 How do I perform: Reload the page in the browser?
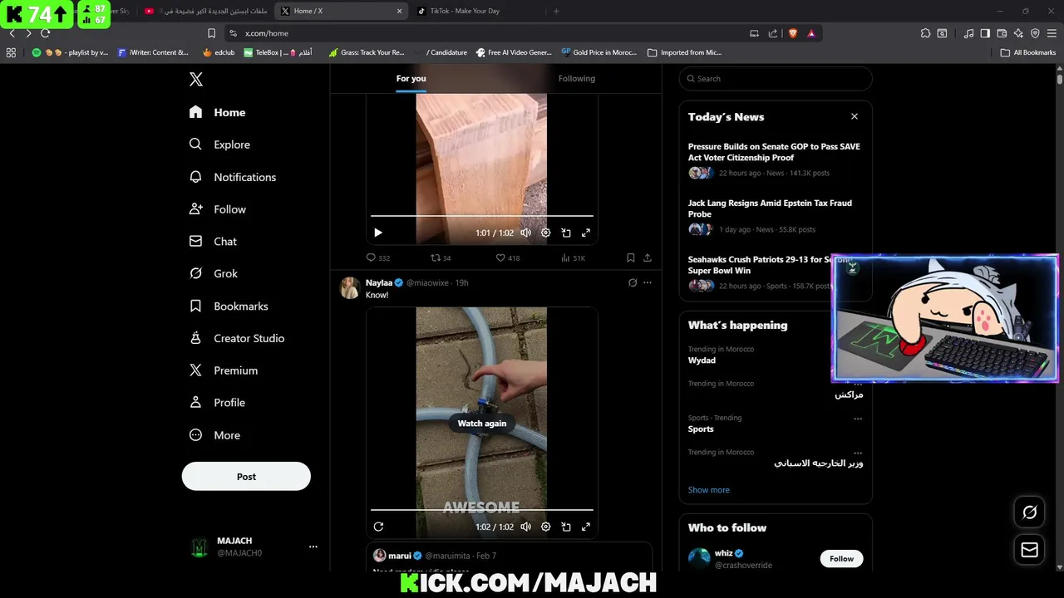pos(45,33)
